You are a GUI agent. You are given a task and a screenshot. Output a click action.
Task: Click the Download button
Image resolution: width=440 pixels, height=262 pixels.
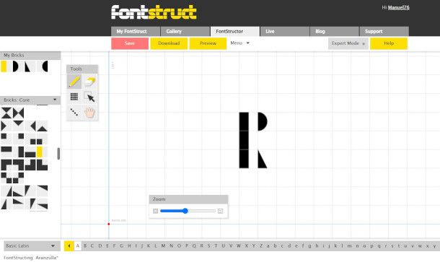169,43
